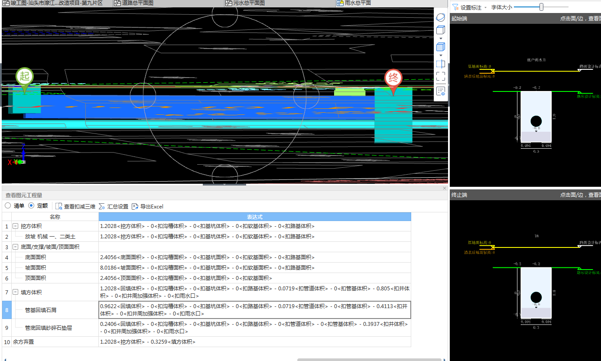Click row number 8 header cell
The image size is (601, 361).
coord(7,310)
